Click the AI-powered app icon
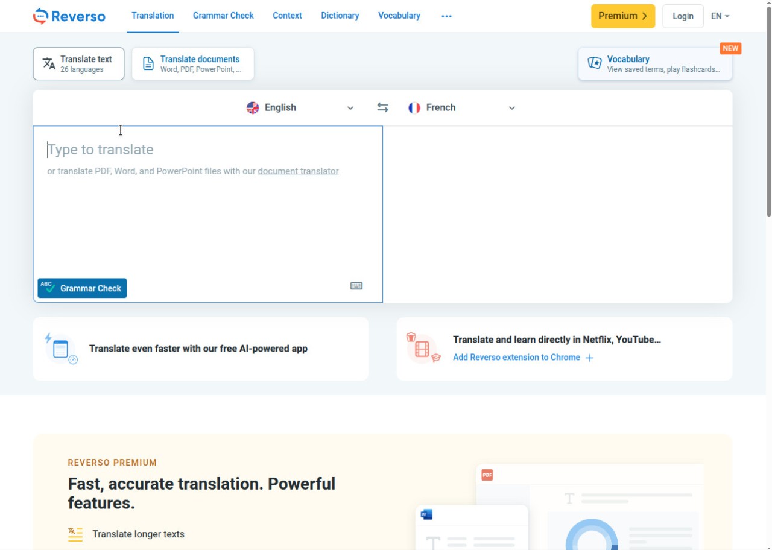772x550 pixels. (x=61, y=349)
